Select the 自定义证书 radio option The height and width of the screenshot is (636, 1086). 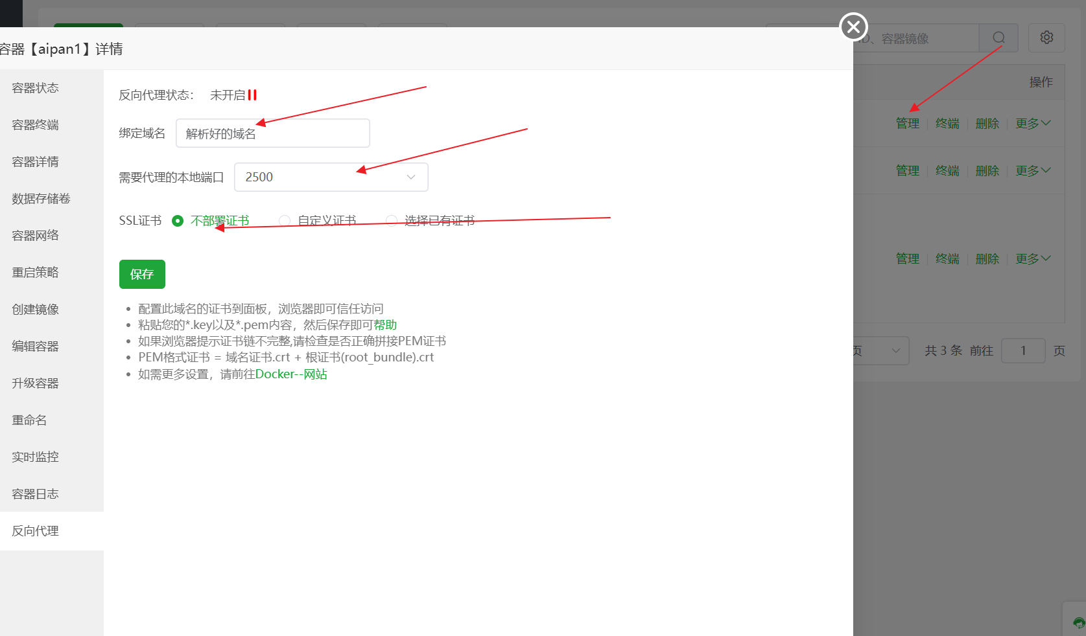coord(284,221)
